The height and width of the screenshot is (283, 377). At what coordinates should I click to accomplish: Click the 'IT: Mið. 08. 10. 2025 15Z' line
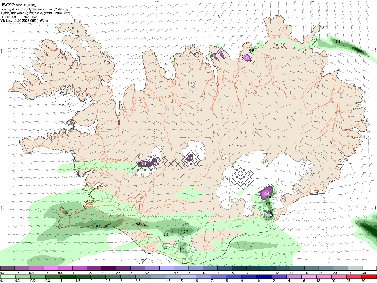pos(19,17)
